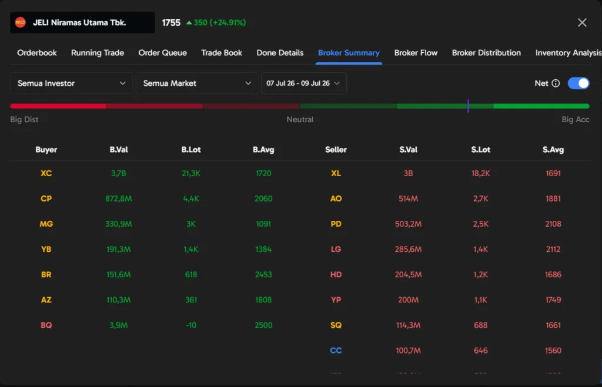Click the 872,8M buy value cell
Image resolution: width=602 pixels, height=387 pixels.
pyautogui.click(x=119, y=198)
